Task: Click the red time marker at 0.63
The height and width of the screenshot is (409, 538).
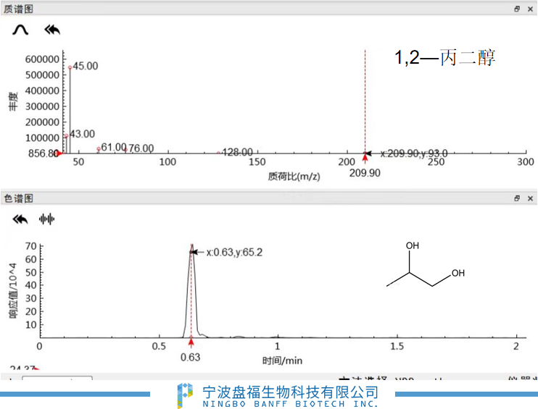Action: tap(191, 343)
